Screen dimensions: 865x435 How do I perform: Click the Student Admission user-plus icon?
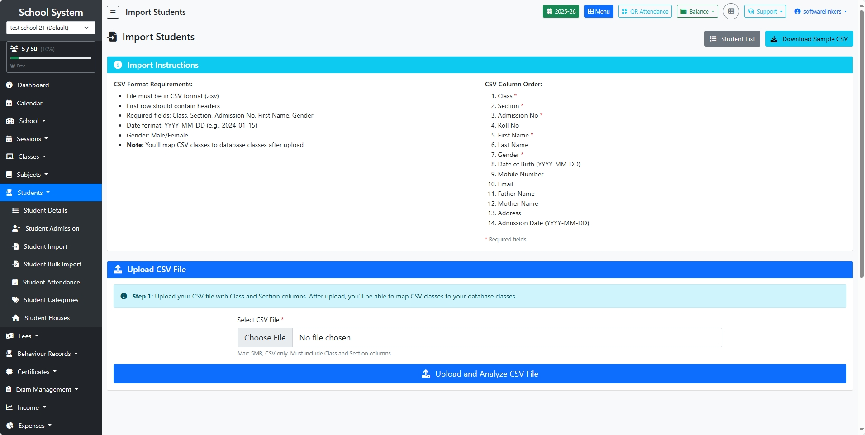[16, 228]
